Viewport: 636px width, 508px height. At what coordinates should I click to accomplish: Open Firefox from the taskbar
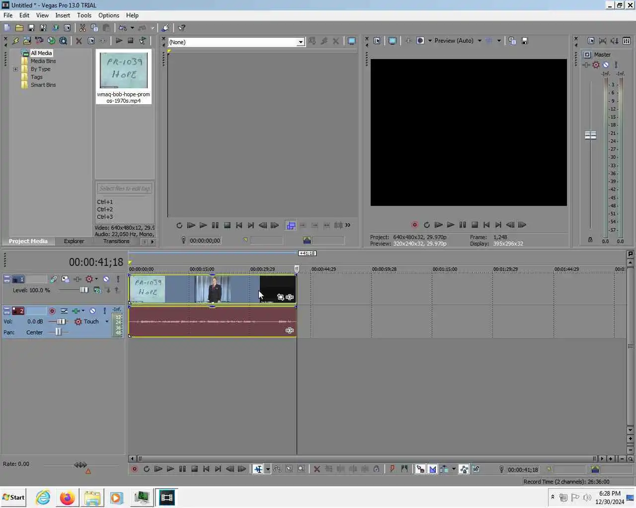67,498
